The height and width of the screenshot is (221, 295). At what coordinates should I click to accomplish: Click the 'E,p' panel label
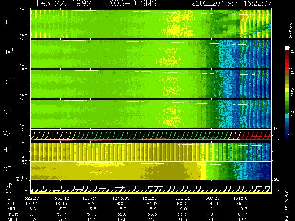coord(7,185)
